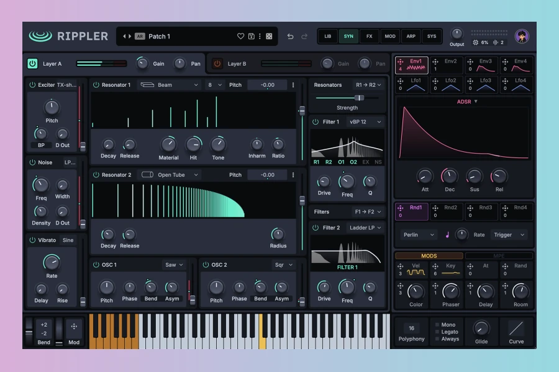
Task: Open the patch options three-dot menu
Action: [x=260, y=37]
